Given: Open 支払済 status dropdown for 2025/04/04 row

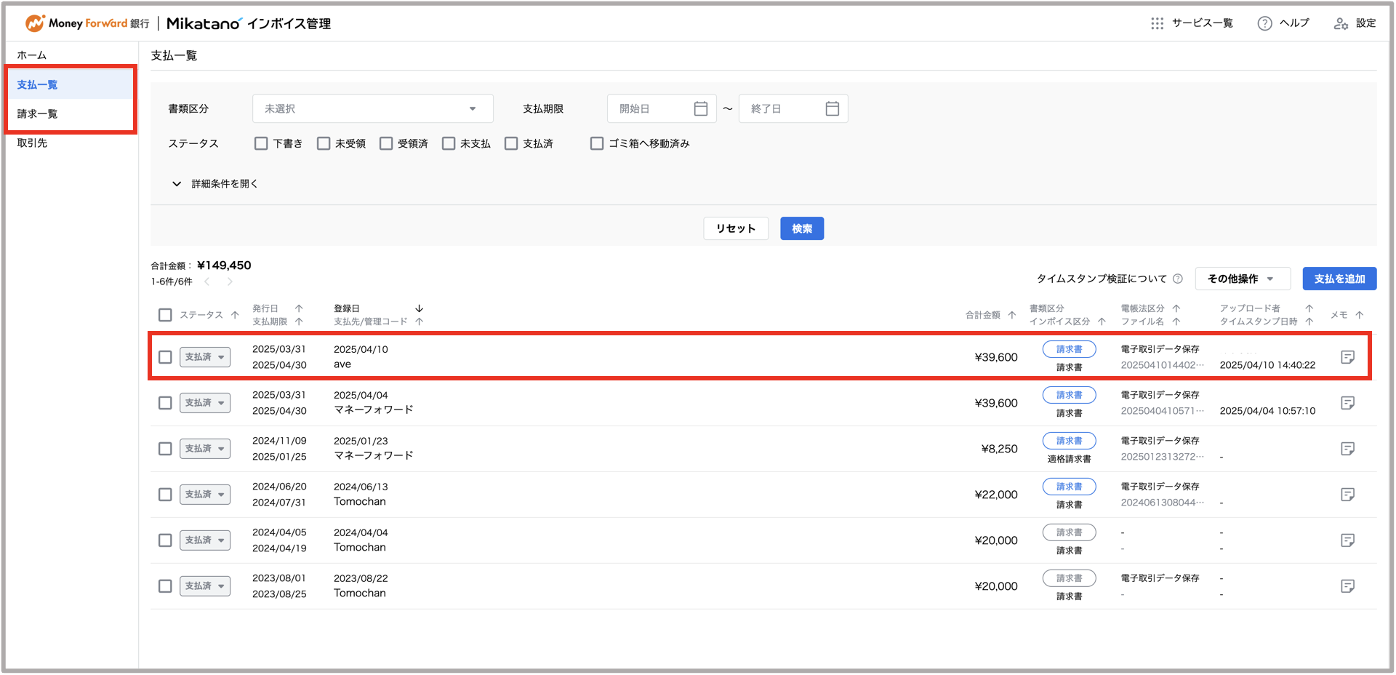Looking at the screenshot, I should click(205, 403).
